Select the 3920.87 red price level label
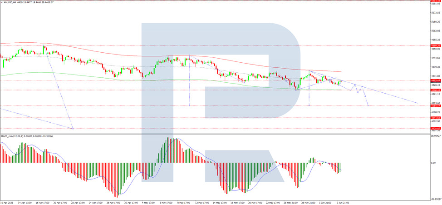 (436, 128)
